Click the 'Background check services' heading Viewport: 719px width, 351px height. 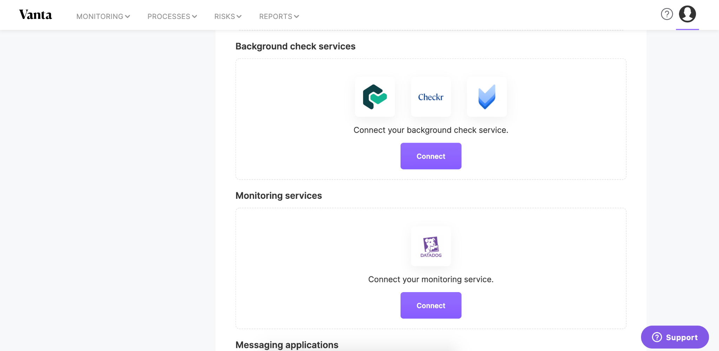coord(295,46)
